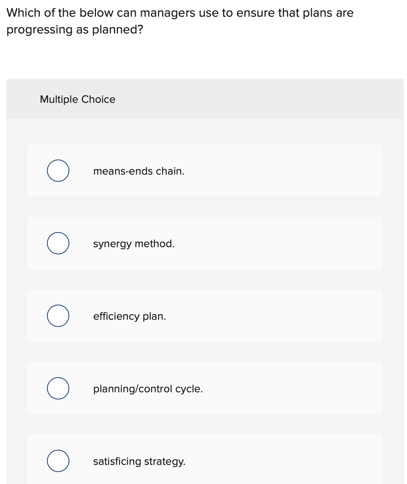Select the efficiency plan radio button
The image size is (407, 484).
click(x=58, y=315)
